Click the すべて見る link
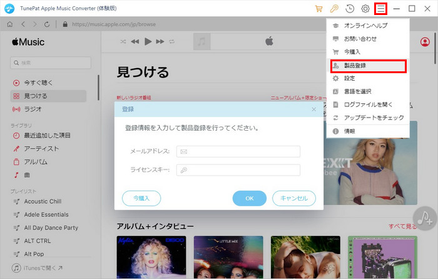 (402, 226)
